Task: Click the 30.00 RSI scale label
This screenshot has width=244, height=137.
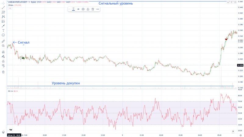Action: pyautogui.click(x=240, y=125)
